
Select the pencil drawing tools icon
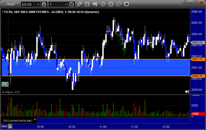coord(79,4)
